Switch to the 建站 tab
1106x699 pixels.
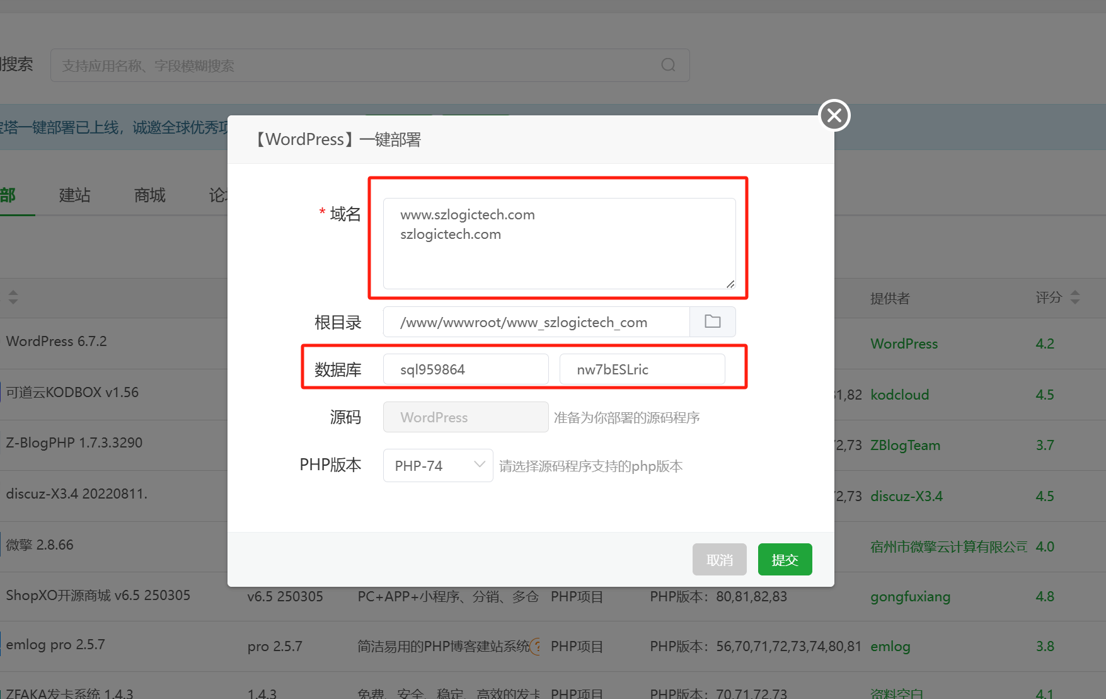coord(75,195)
